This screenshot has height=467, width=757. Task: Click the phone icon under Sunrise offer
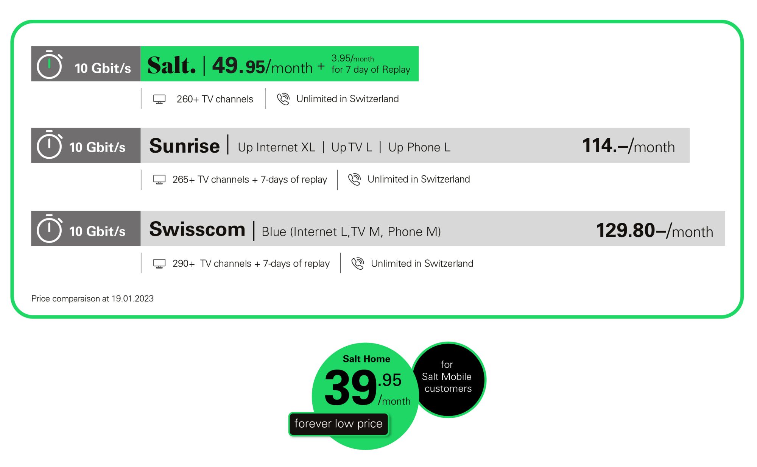point(354,179)
